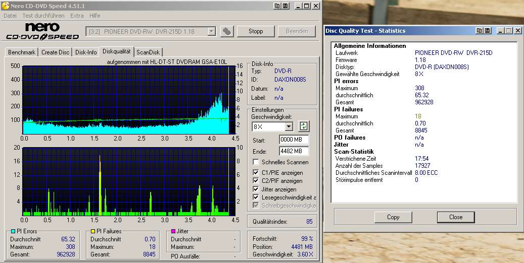Minimize the Disc Quality Test Statistics window
Screen dimensions: 524x263
pos(499,31)
